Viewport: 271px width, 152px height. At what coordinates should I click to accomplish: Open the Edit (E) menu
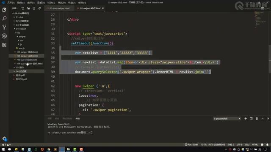21,3
